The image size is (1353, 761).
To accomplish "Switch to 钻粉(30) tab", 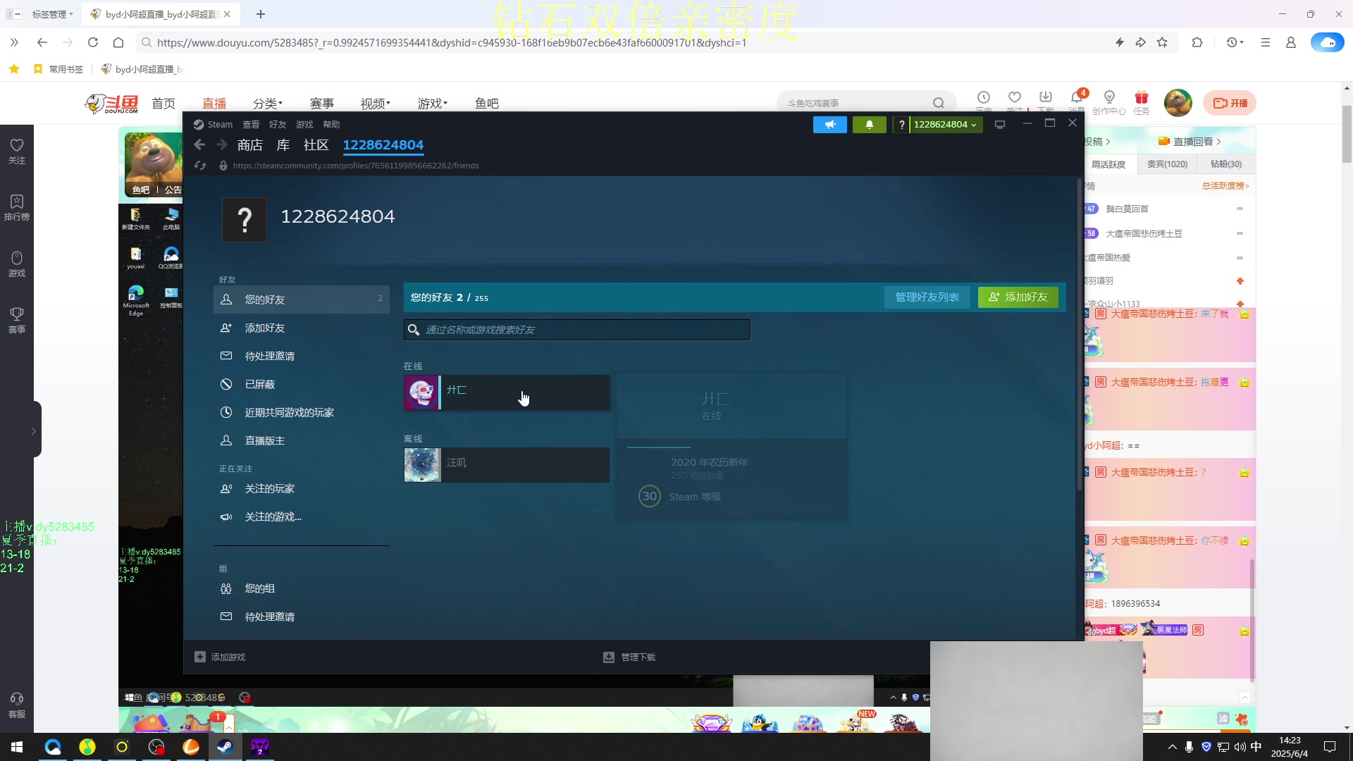I will [1226, 164].
